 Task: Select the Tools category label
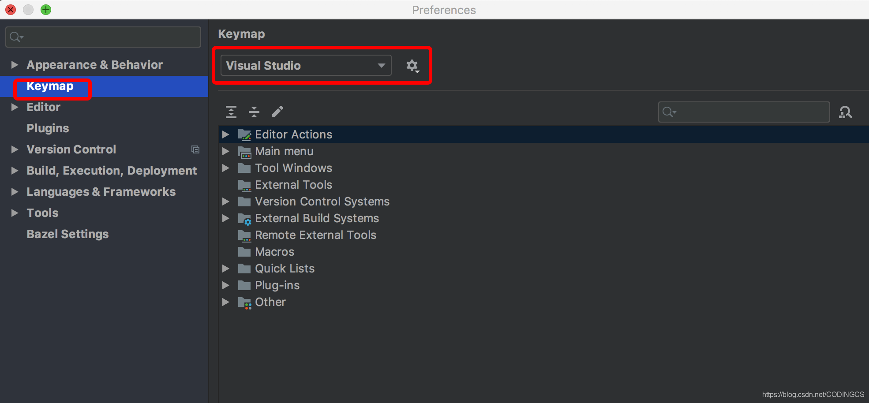coord(42,213)
